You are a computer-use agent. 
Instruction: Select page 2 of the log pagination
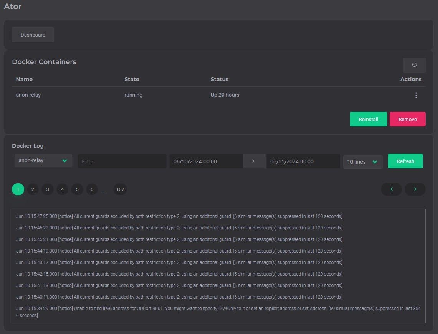click(x=33, y=189)
